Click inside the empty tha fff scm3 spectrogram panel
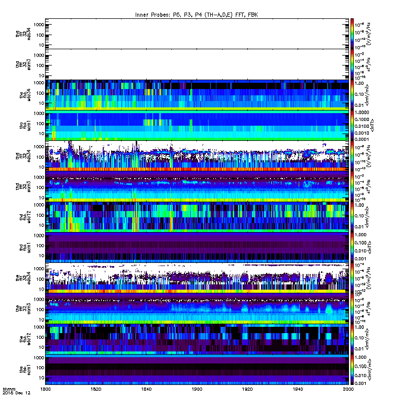This screenshot has height=419, width=393. (x=197, y=64)
